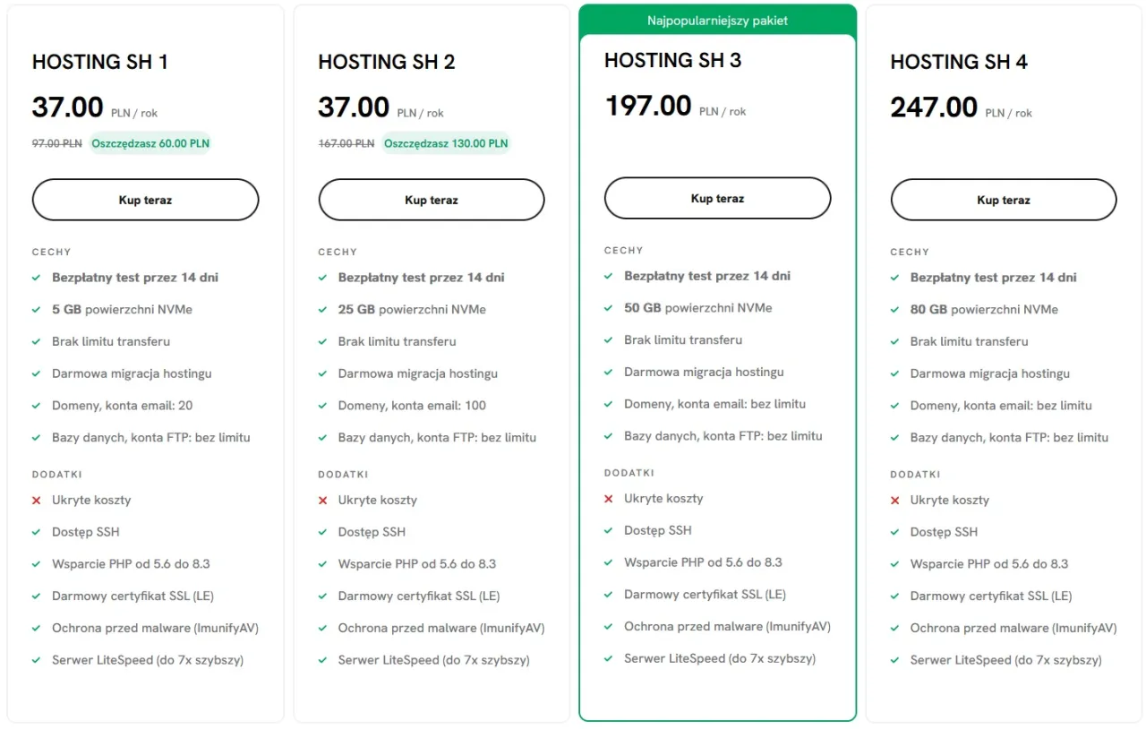
Task: Click the red X near 'Ukryte koszty' in SH 3
Action: point(609,499)
